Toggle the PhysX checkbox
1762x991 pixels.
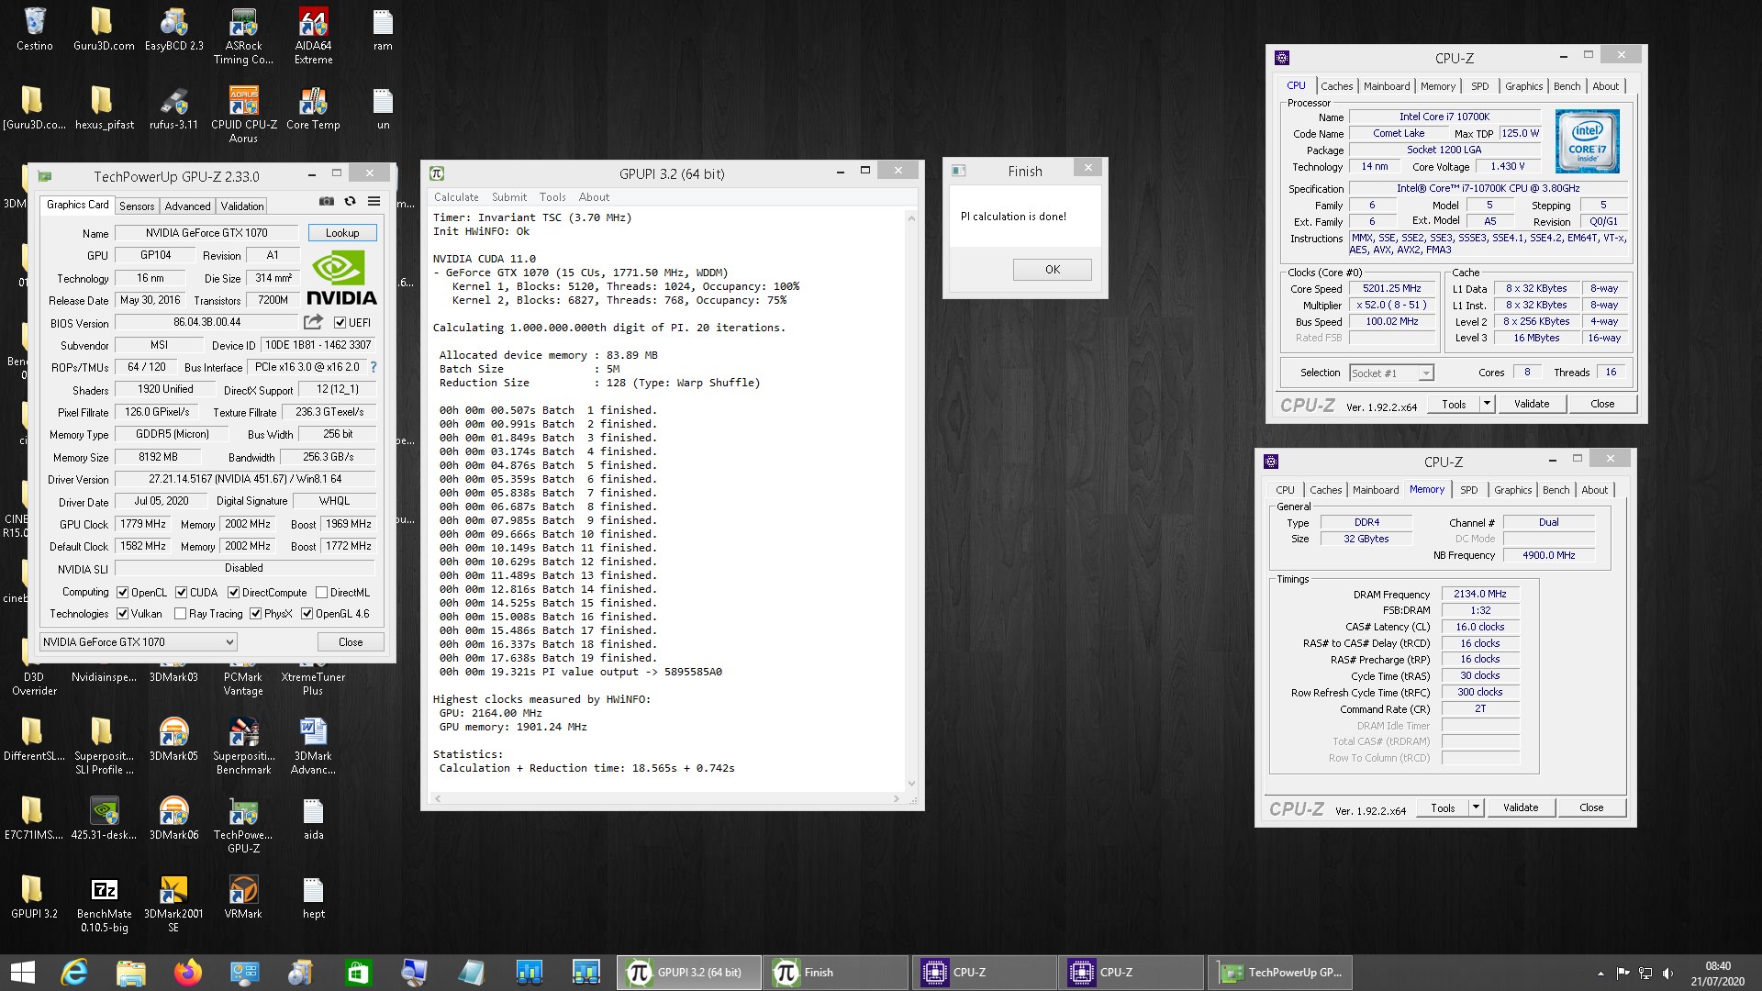(x=255, y=614)
